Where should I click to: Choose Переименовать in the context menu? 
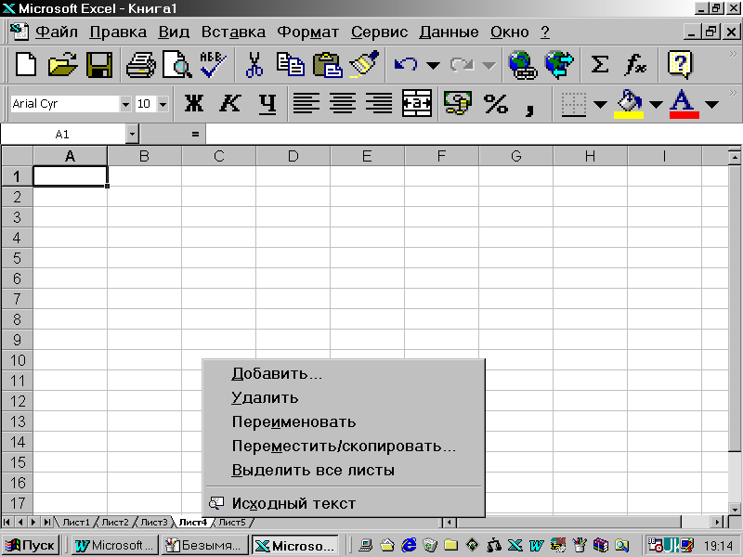click(344, 422)
